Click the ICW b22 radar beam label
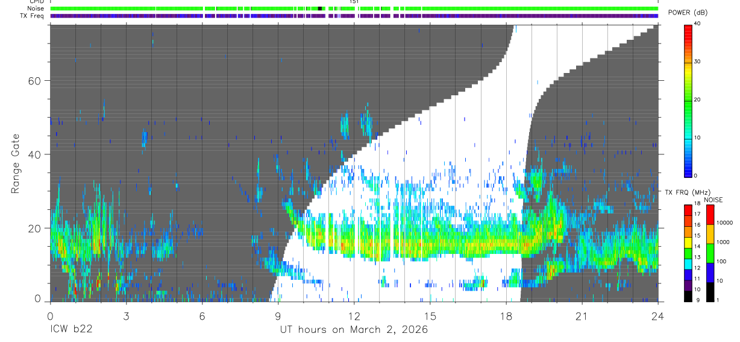Viewport: 740px width, 342px height. (x=71, y=329)
